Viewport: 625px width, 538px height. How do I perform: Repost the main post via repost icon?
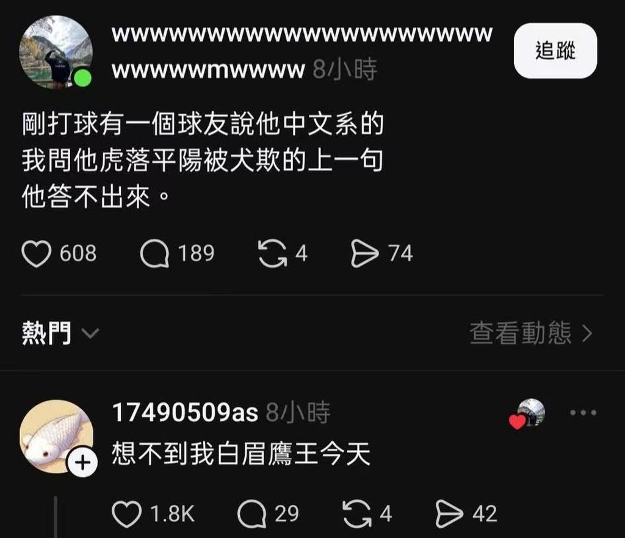coord(273,253)
